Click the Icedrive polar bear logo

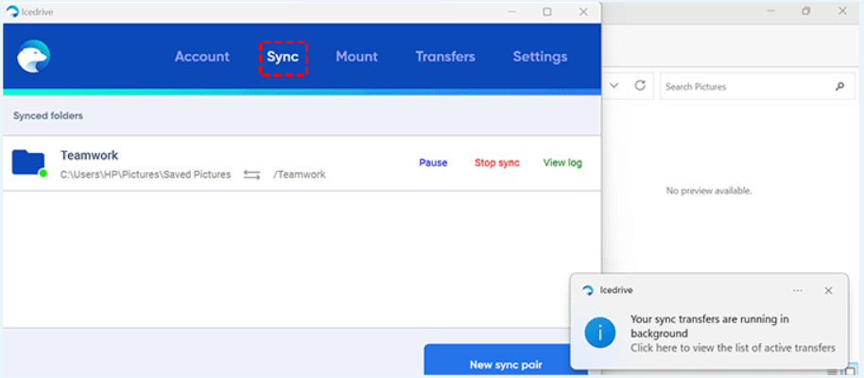coord(33,56)
